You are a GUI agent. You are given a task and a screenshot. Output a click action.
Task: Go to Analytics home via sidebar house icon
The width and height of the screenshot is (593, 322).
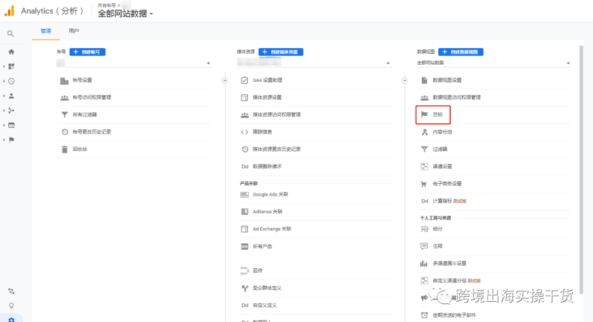[x=11, y=51]
